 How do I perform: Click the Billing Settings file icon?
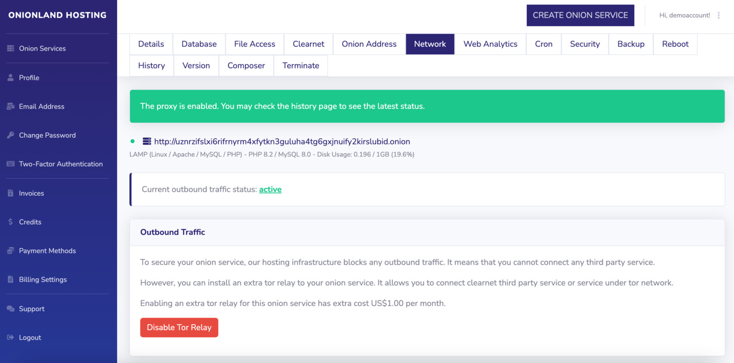(11, 280)
